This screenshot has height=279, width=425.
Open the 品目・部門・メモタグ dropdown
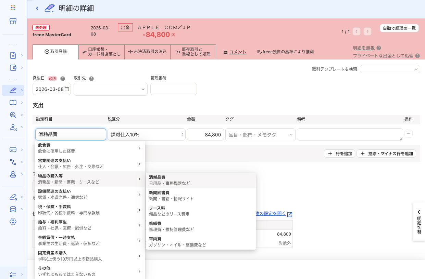coord(260,134)
